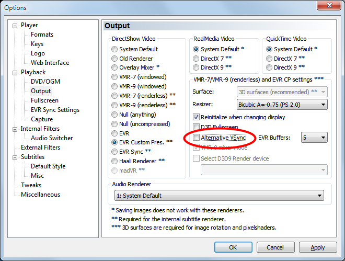
Task: Select the Playback tree label
Action: tap(33, 72)
